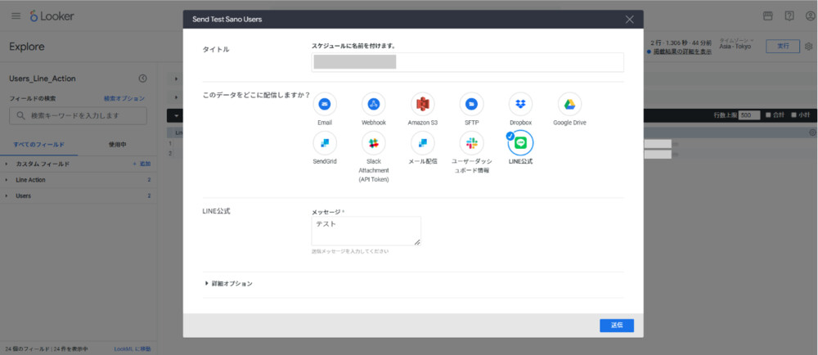818x355 pixels.
Task: Open Explore settings gear icon
Action: coord(809,47)
